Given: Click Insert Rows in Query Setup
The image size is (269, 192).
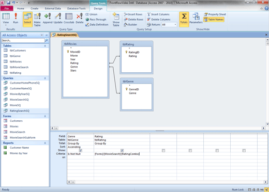Looking at the screenshot, I should (133, 14).
